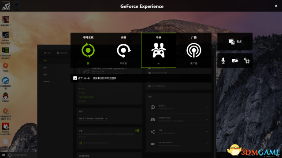The height and width of the screenshot is (158, 282).
Task: Open the Windows Start button
Action: (4, 155)
